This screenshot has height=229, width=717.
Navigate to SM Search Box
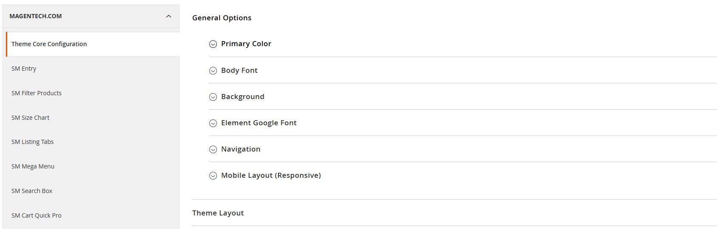[x=32, y=191]
